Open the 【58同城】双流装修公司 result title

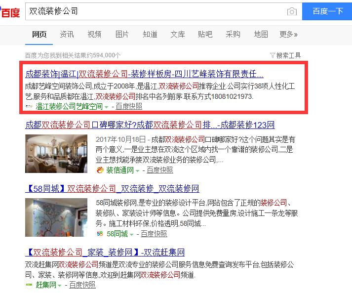coord(112,189)
